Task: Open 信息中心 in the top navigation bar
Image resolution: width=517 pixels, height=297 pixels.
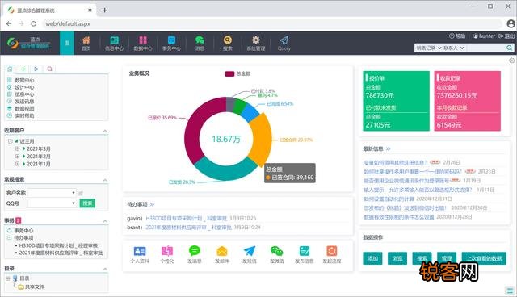Action: point(114,44)
